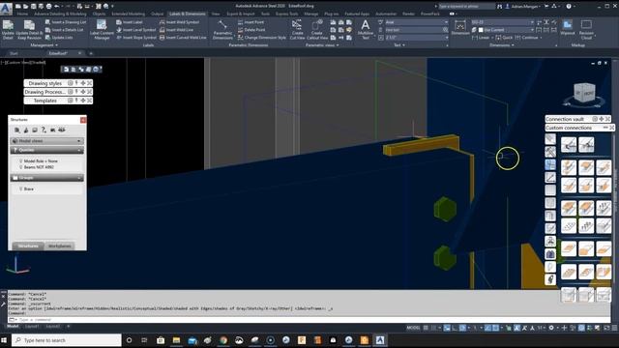The height and width of the screenshot is (348, 619).
Task: Click Parametric Dimensions tool
Action: 222,30
